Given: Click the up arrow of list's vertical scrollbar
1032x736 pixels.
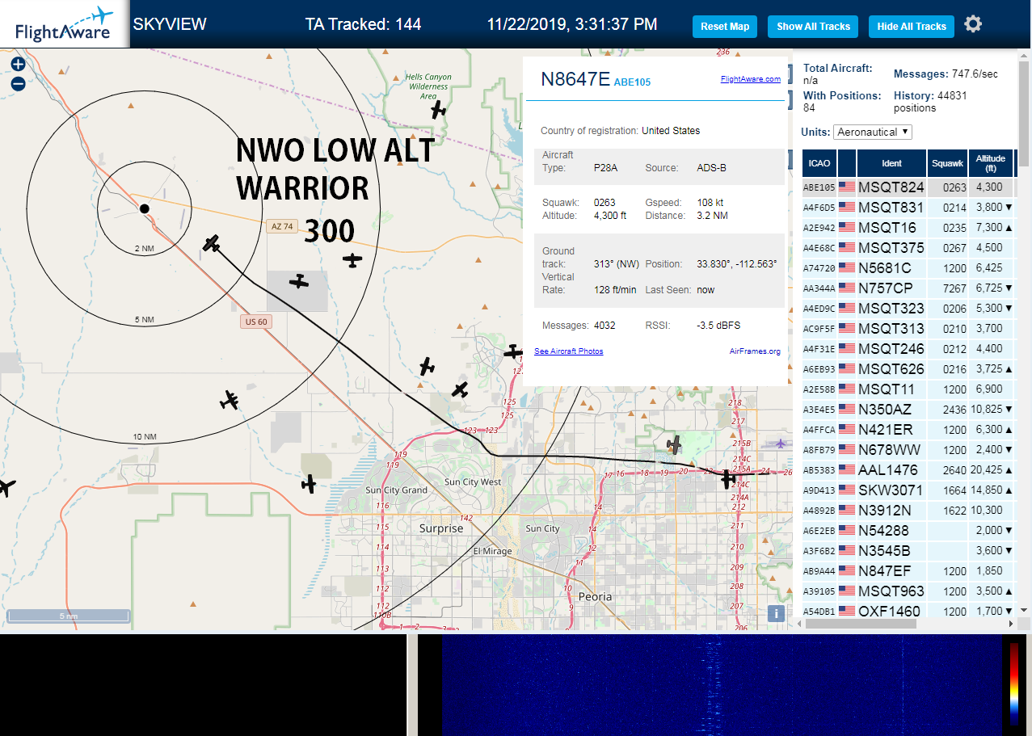Looking at the screenshot, I should point(1024,55).
